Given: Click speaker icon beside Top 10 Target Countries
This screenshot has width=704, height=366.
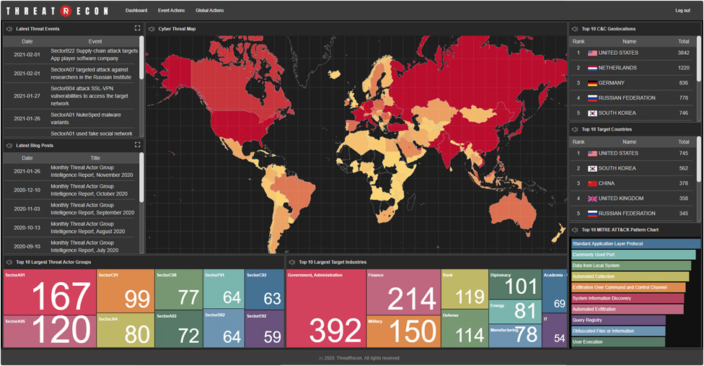Looking at the screenshot, I should click(575, 129).
